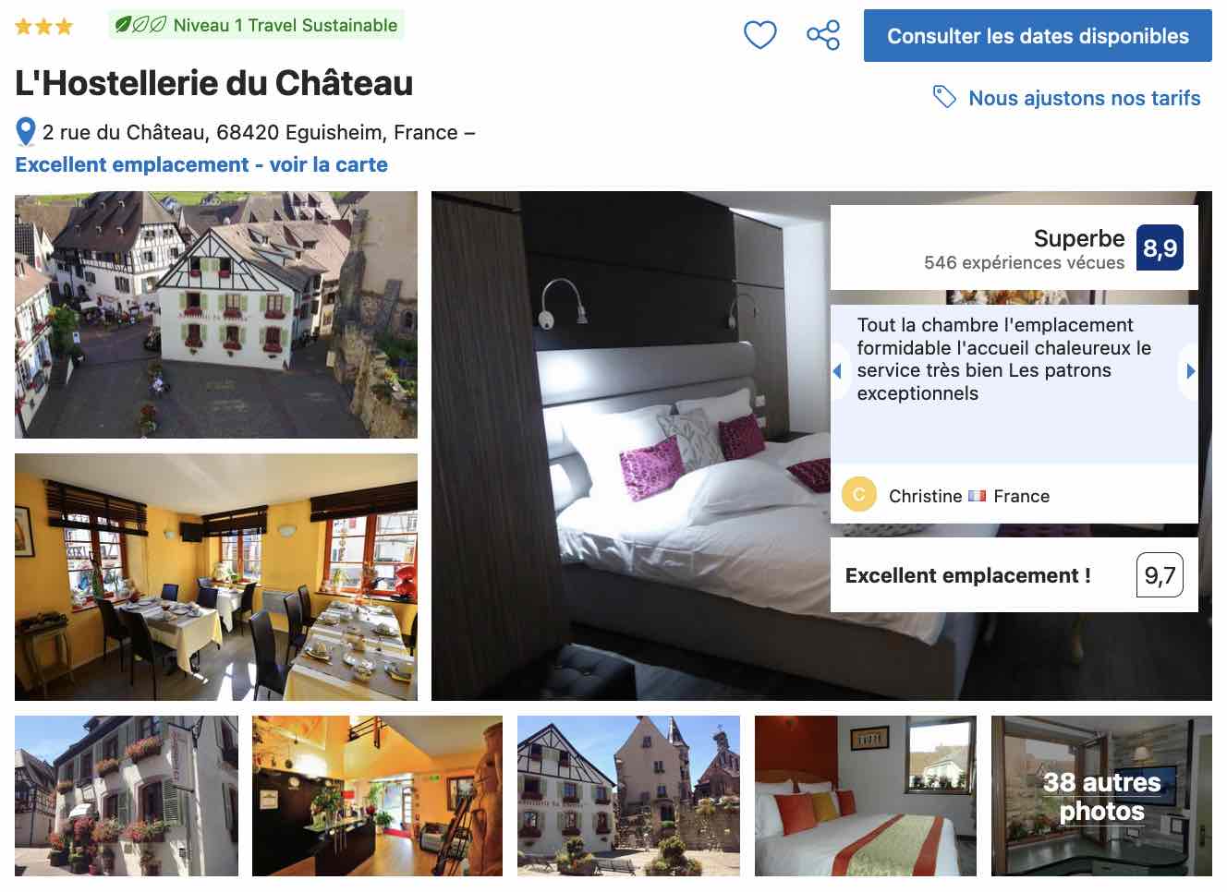Click the 8,9 score badge
Screen dimensions: 1227x892
pyautogui.click(x=1160, y=247)
